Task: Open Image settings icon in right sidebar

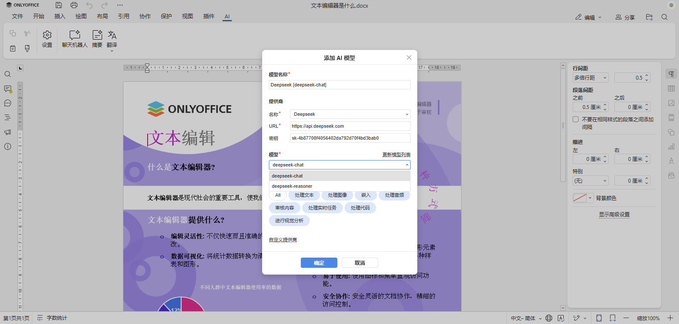Action: (671, 103)
